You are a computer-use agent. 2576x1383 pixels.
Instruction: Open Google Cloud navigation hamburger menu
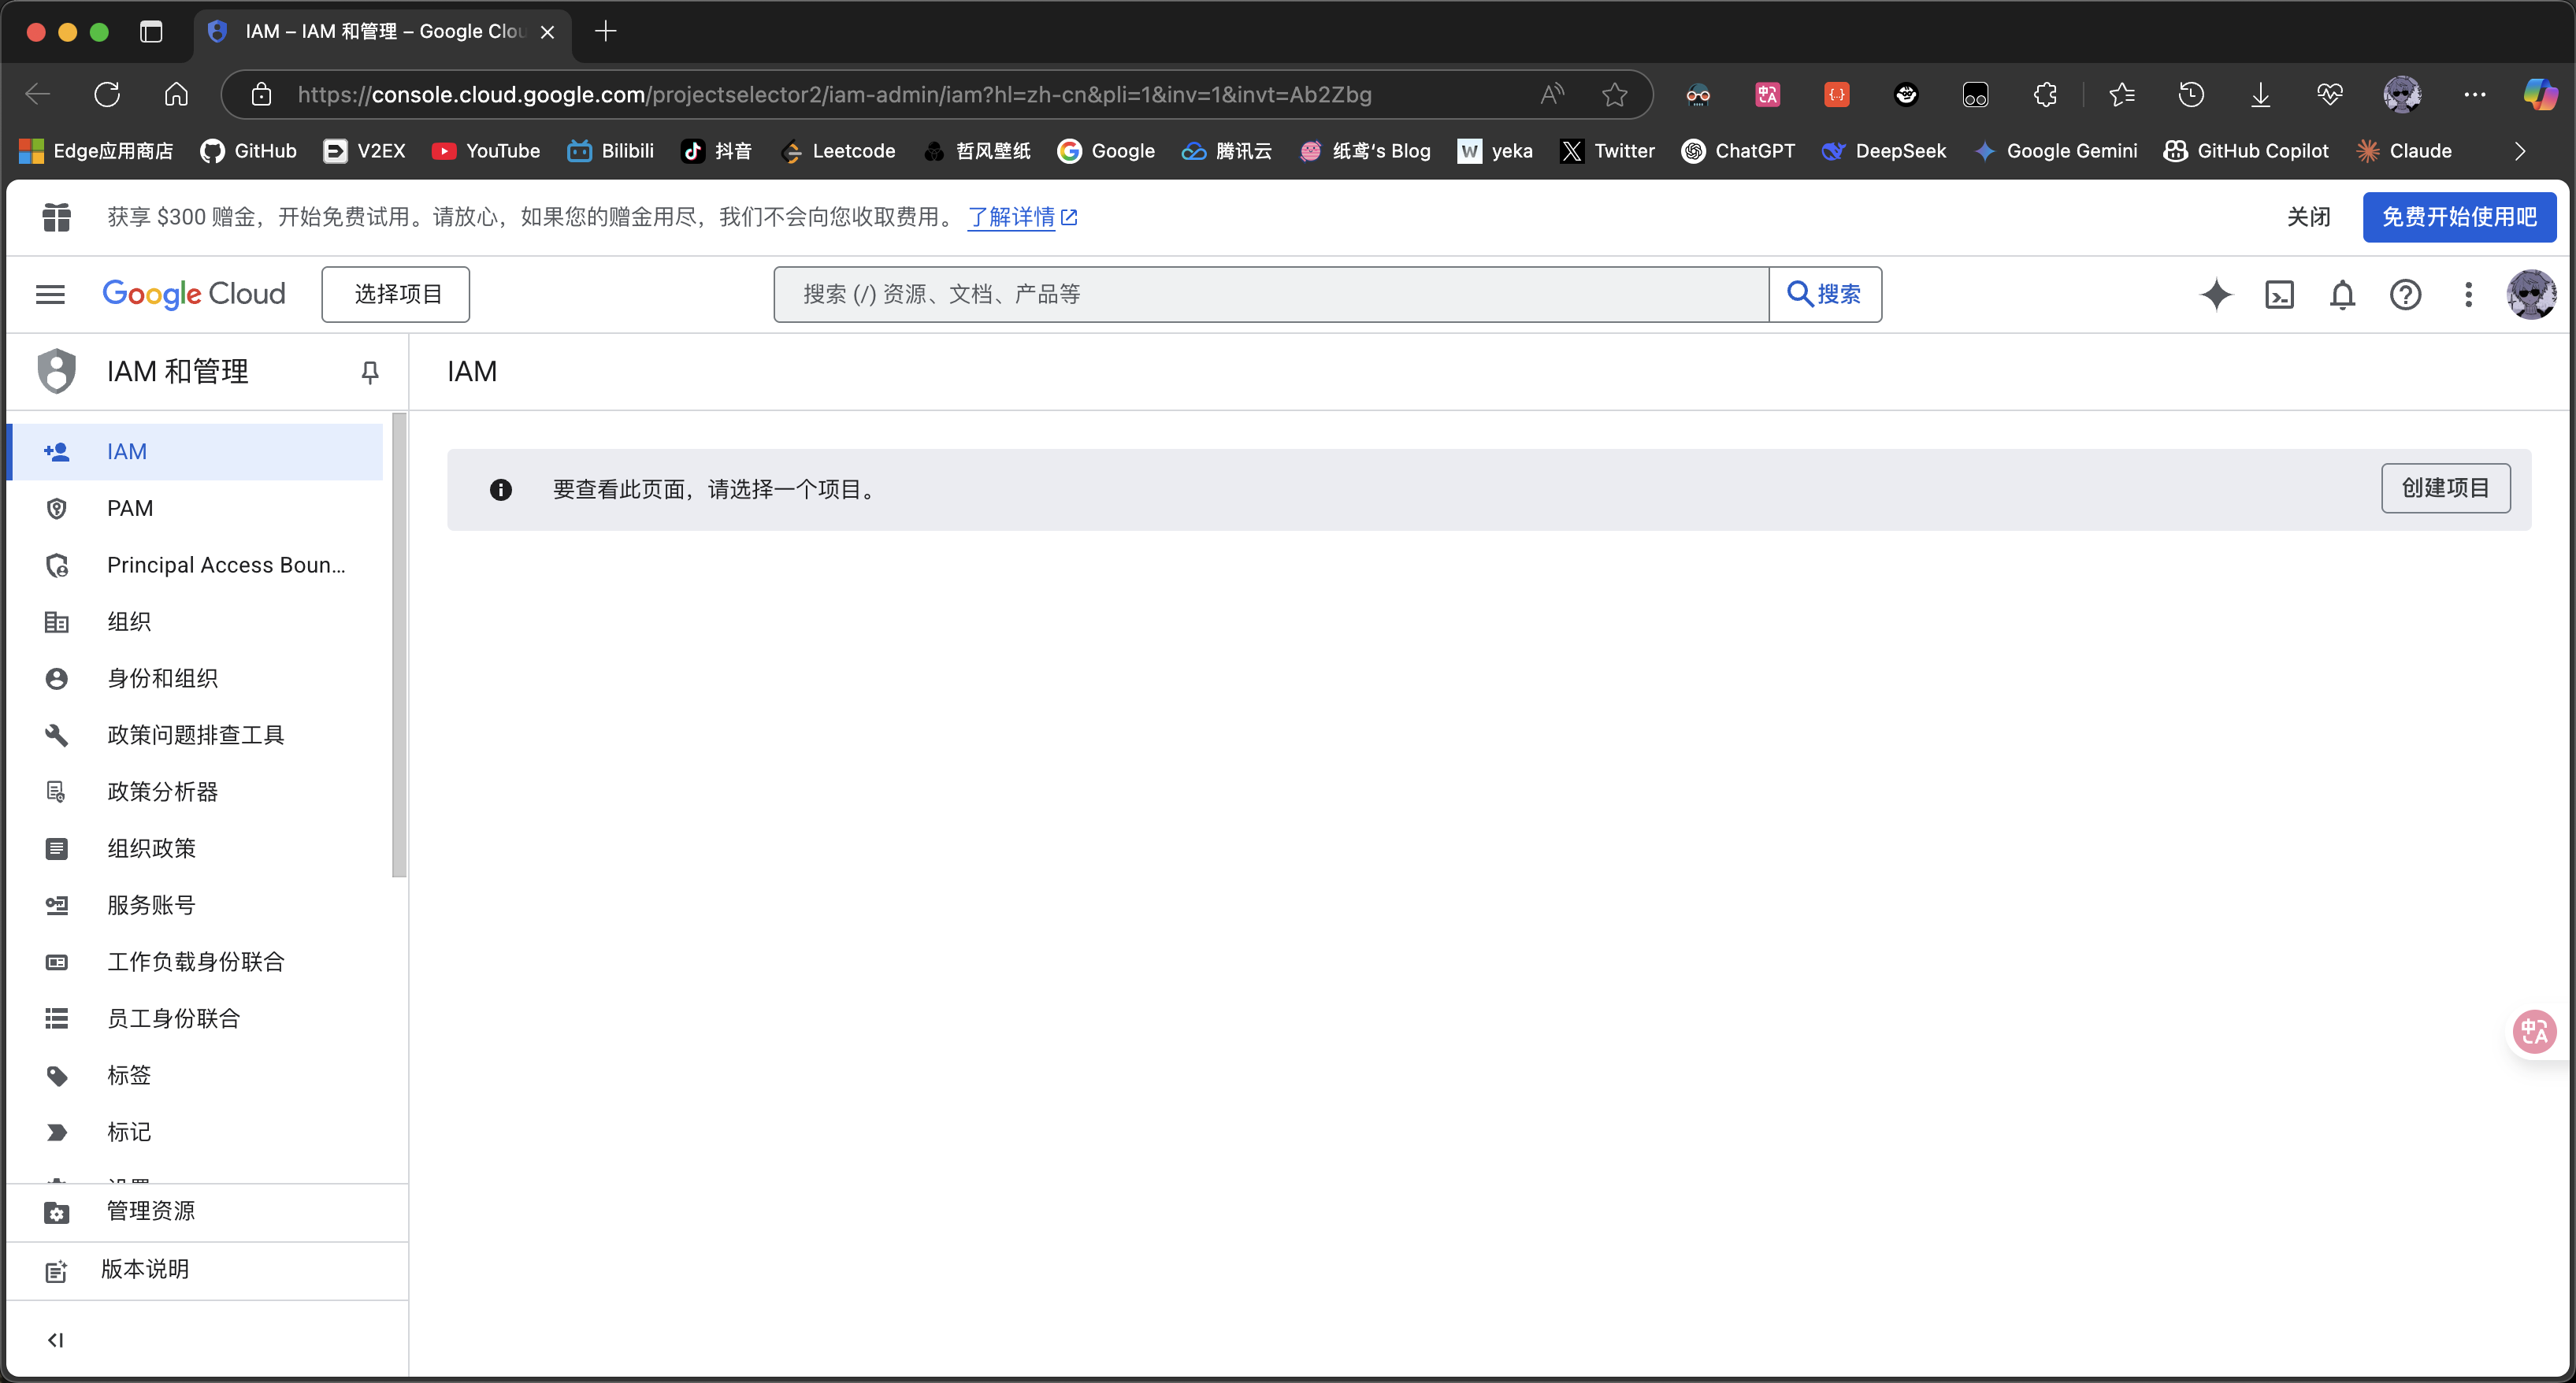click(50, 294)
